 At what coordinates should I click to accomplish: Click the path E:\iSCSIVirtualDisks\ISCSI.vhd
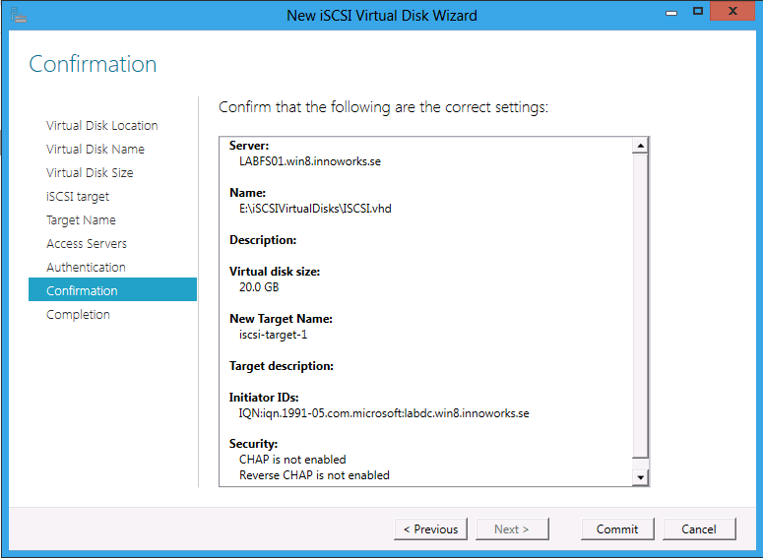click(x=315, y=209)
